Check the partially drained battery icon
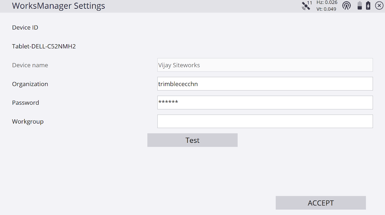 pyautogui.click(x=359, y=6)
